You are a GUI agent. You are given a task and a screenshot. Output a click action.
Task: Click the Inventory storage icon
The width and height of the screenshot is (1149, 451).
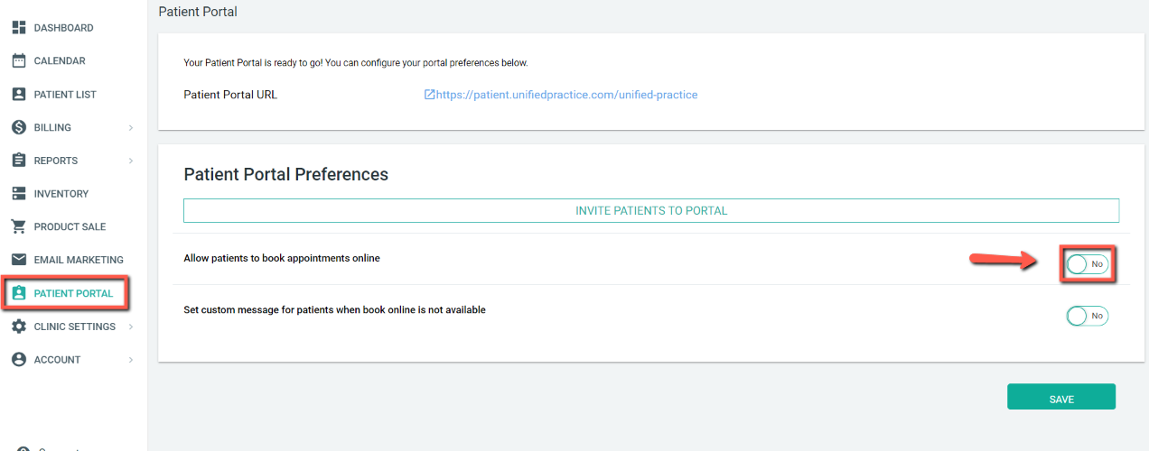(18, 194)
